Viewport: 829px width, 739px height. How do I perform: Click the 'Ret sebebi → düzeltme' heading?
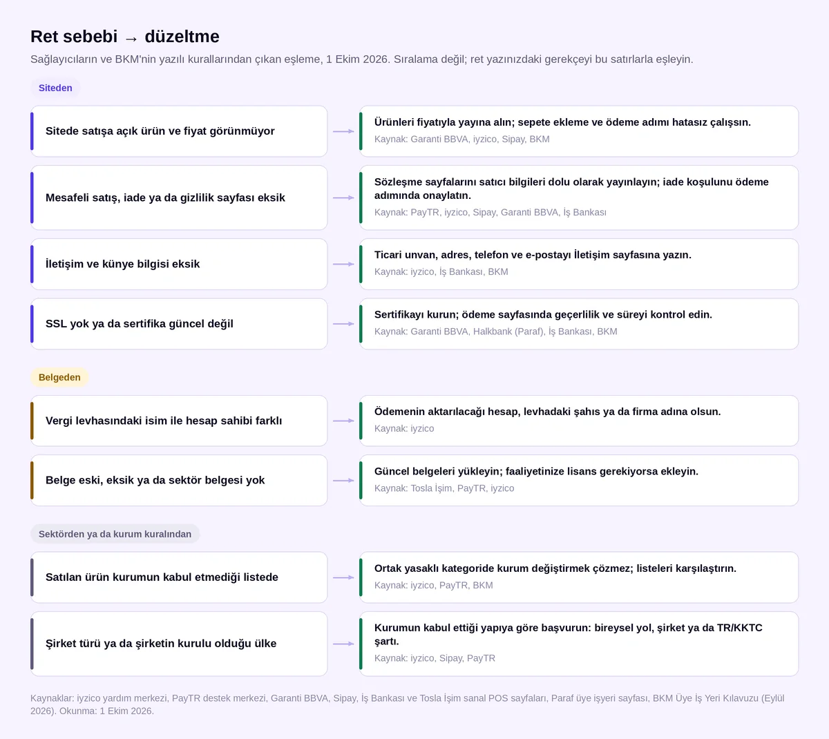pyautogui.click(x=125, y=37)
